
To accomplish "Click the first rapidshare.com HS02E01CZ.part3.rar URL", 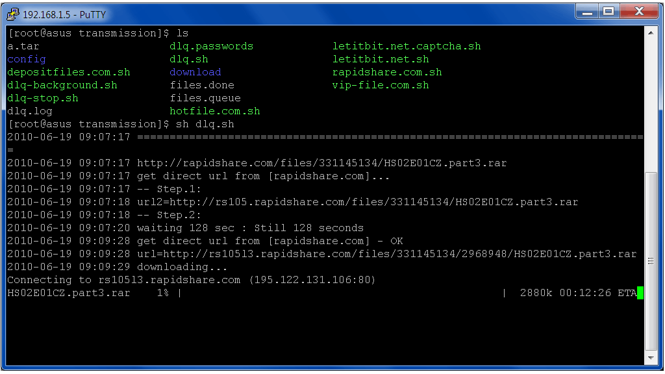I will (x=322, y=163).
